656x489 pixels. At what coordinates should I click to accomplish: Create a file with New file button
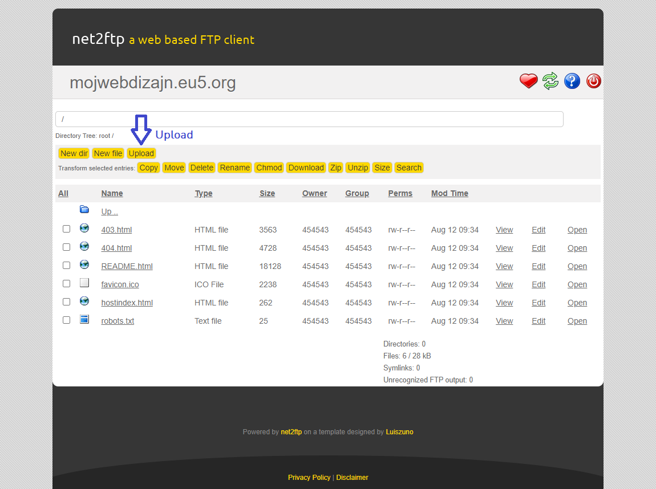pos(108,153)
